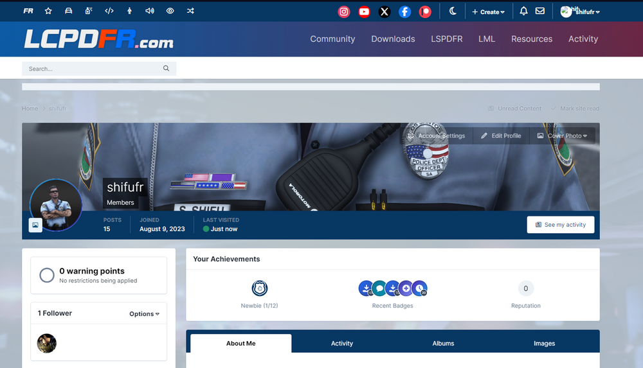Open notifications bell
This screenshot has width=643, height=368.
[x=523, y=11]
